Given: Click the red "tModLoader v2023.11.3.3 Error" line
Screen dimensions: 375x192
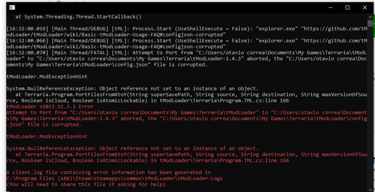Looking at the screenshot, I should coord(50,106).
